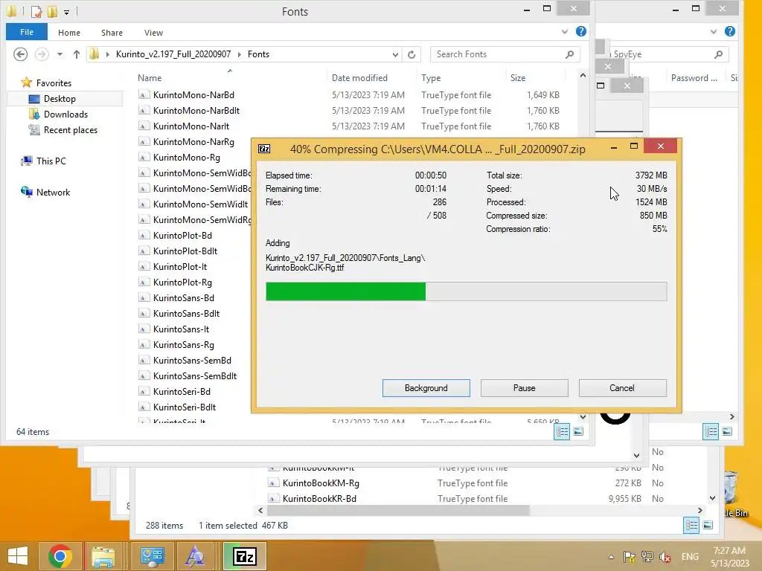Click New folder icon in Fonts title bar
762x571 pixels.
[52, 10]
